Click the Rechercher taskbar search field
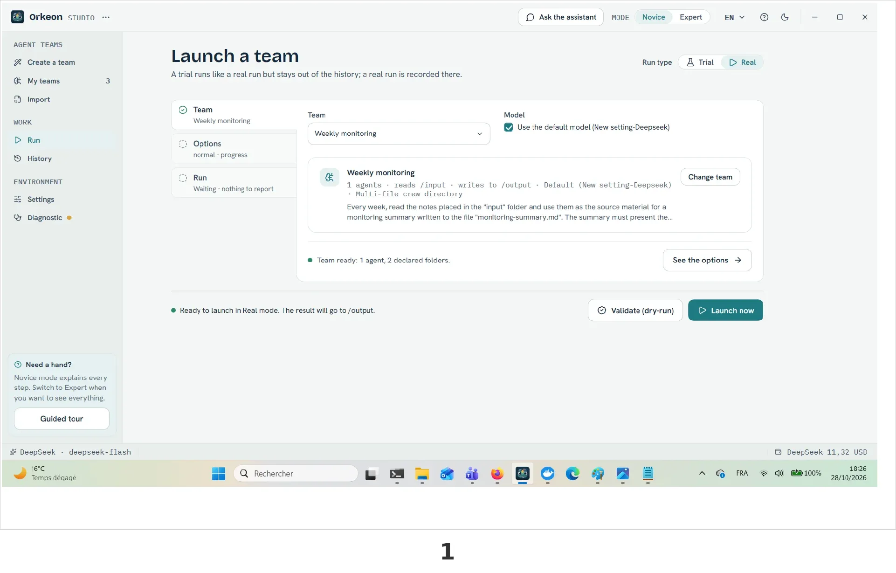 click(296, 474)
